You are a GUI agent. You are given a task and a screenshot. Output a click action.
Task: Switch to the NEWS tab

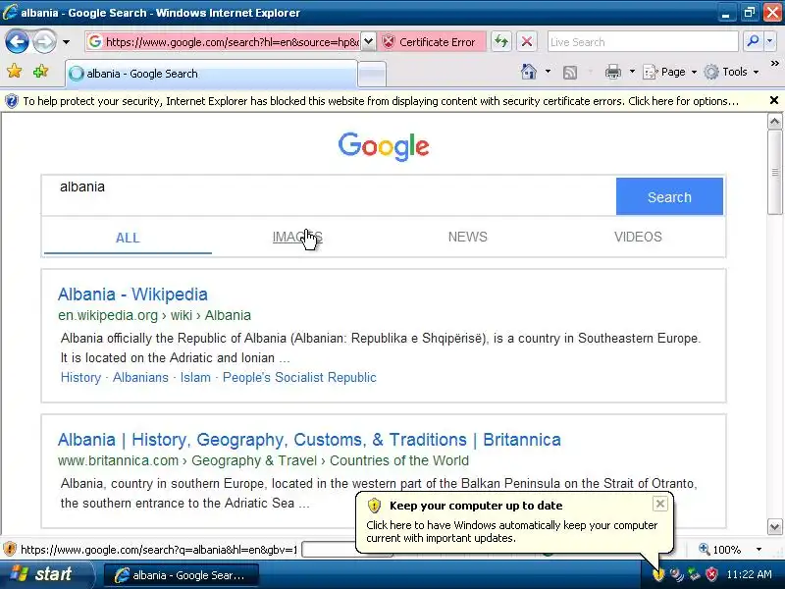point(468,237)
